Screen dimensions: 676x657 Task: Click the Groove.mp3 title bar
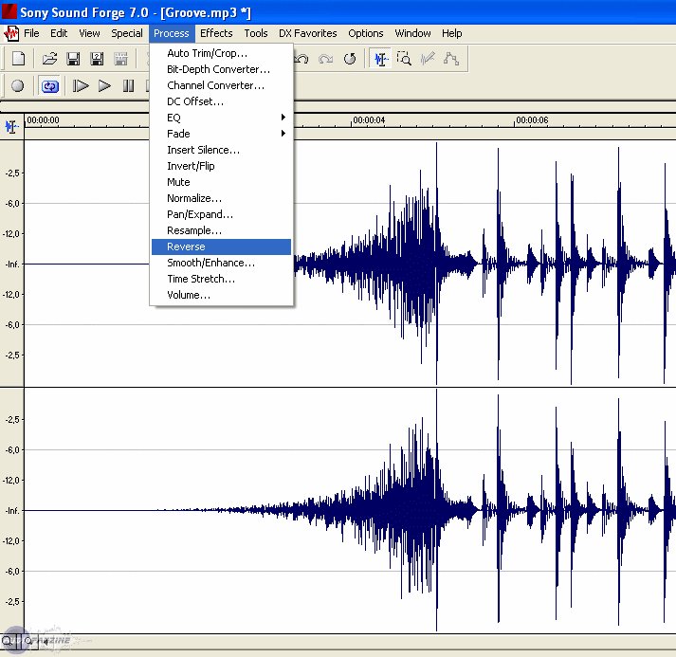[x=338, y=12]
